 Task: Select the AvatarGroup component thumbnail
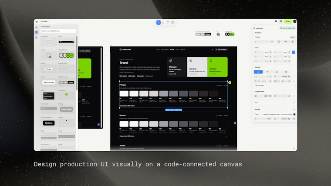point(66,55)
